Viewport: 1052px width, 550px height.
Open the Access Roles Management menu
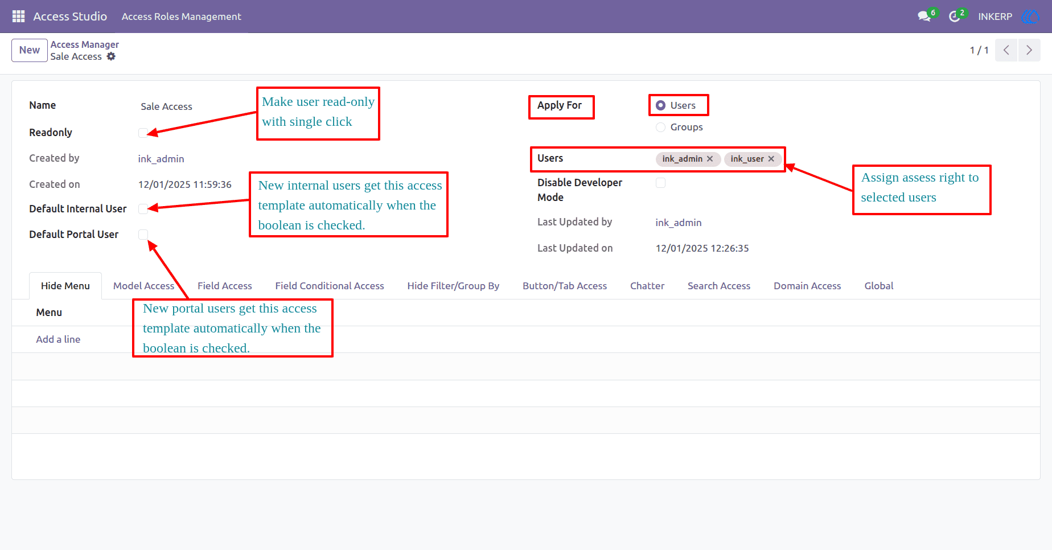(x=181, y=17)
